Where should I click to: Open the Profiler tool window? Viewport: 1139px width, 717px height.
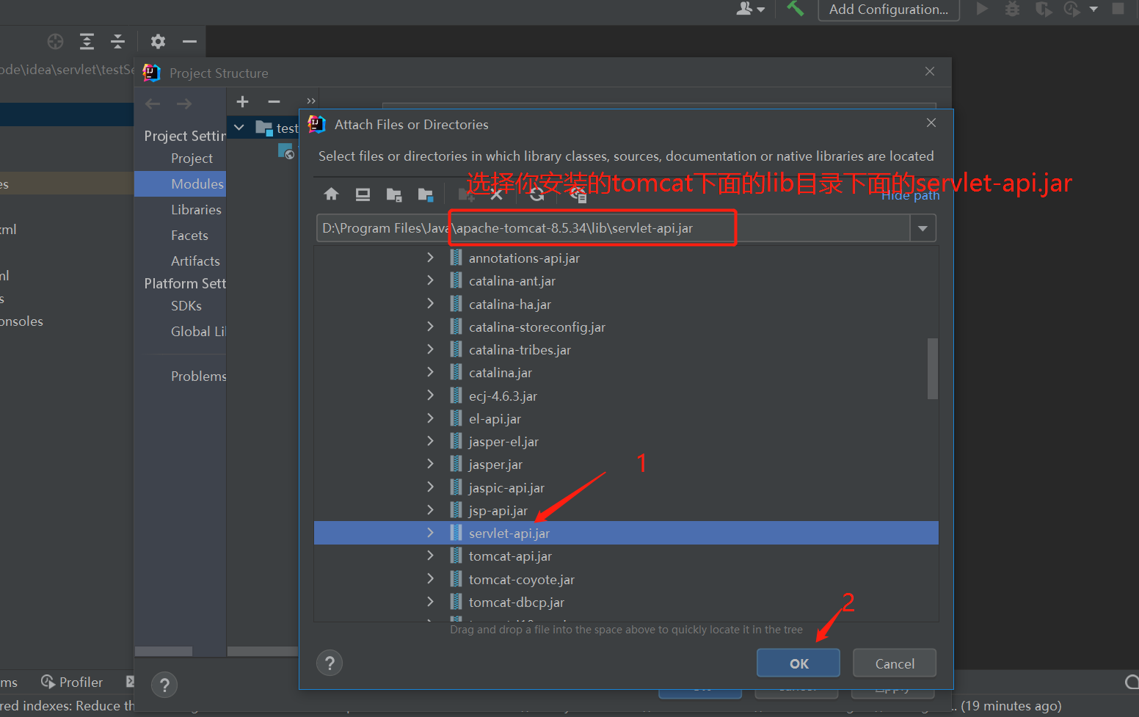coord(72,682)
